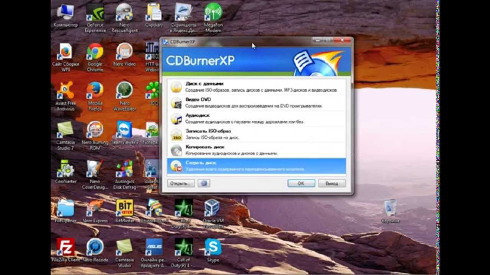Open the Nero RescueAgent desktop shortcut
The image size is (490, 275).
pos(124,18)
